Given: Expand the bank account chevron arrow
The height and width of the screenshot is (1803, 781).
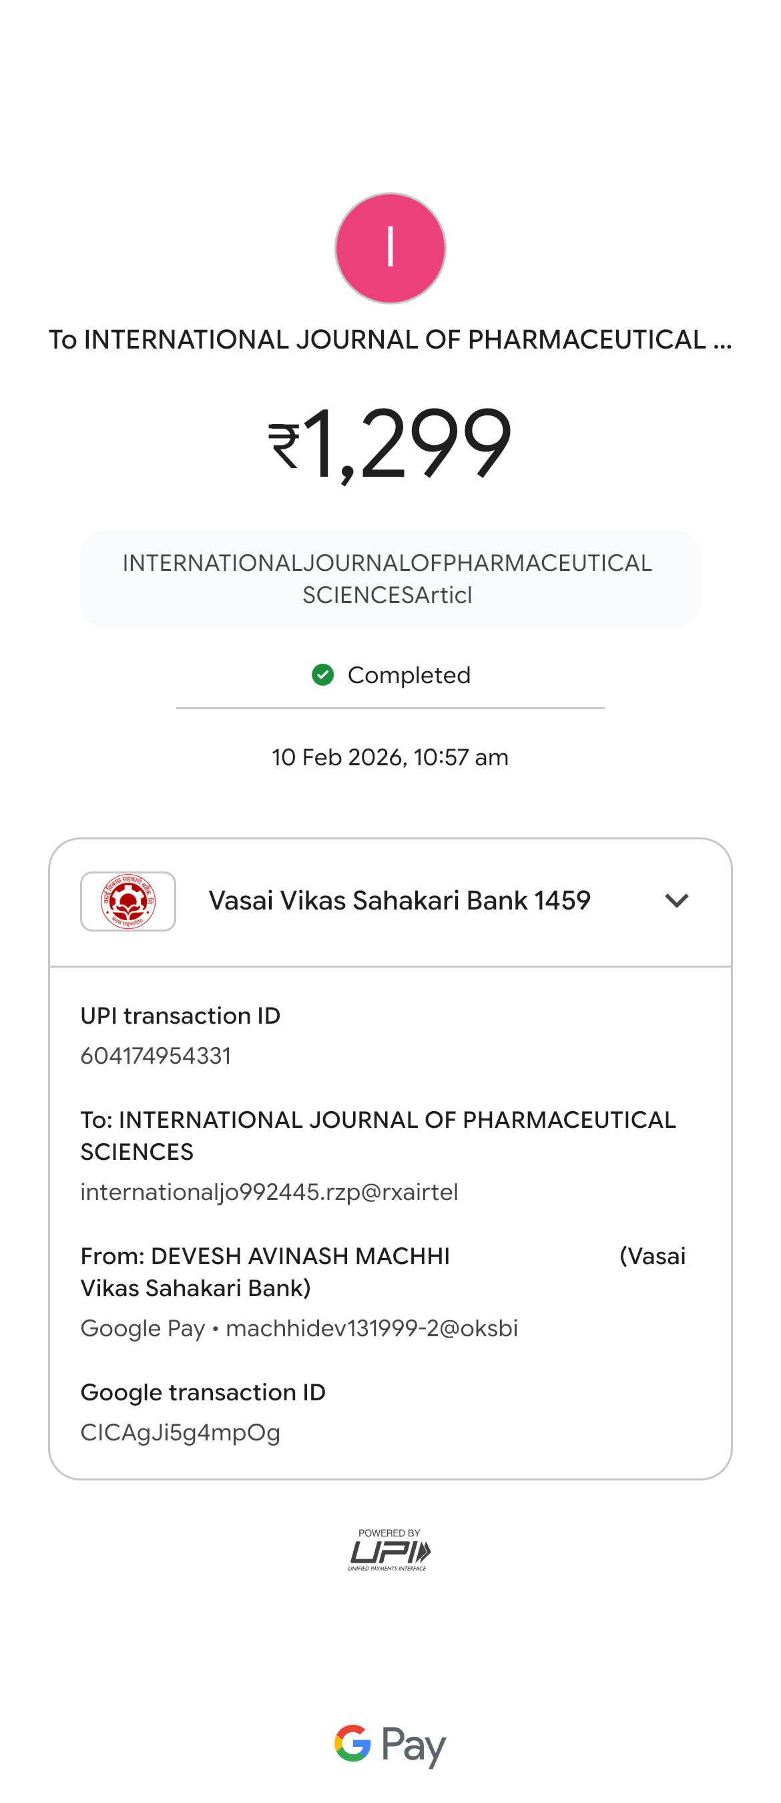Looking at the screenshot, I should (x=676, y=901).
